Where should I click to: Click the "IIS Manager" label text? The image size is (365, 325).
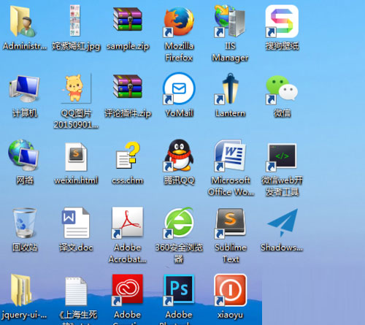pos(230,52)
